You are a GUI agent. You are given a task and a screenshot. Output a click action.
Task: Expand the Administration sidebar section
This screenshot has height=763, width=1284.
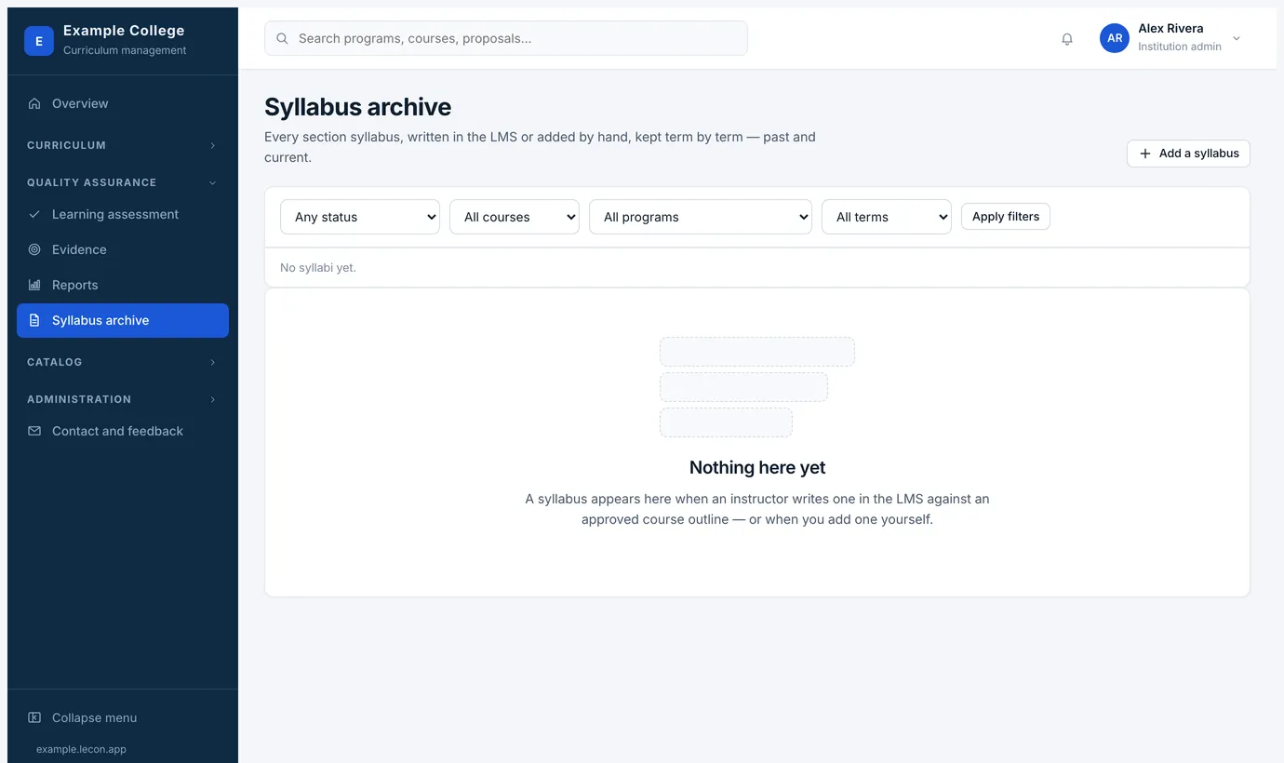122,399
